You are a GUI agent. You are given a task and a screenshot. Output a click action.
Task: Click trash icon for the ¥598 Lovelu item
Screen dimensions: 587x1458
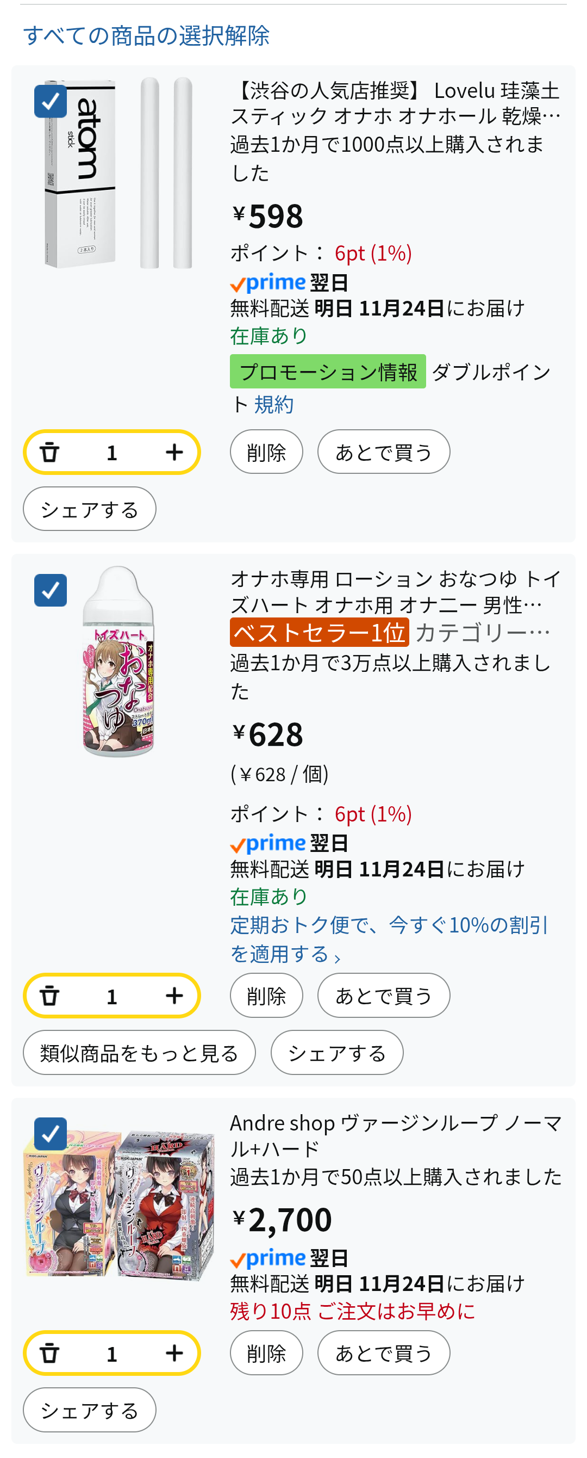(50, 452)
